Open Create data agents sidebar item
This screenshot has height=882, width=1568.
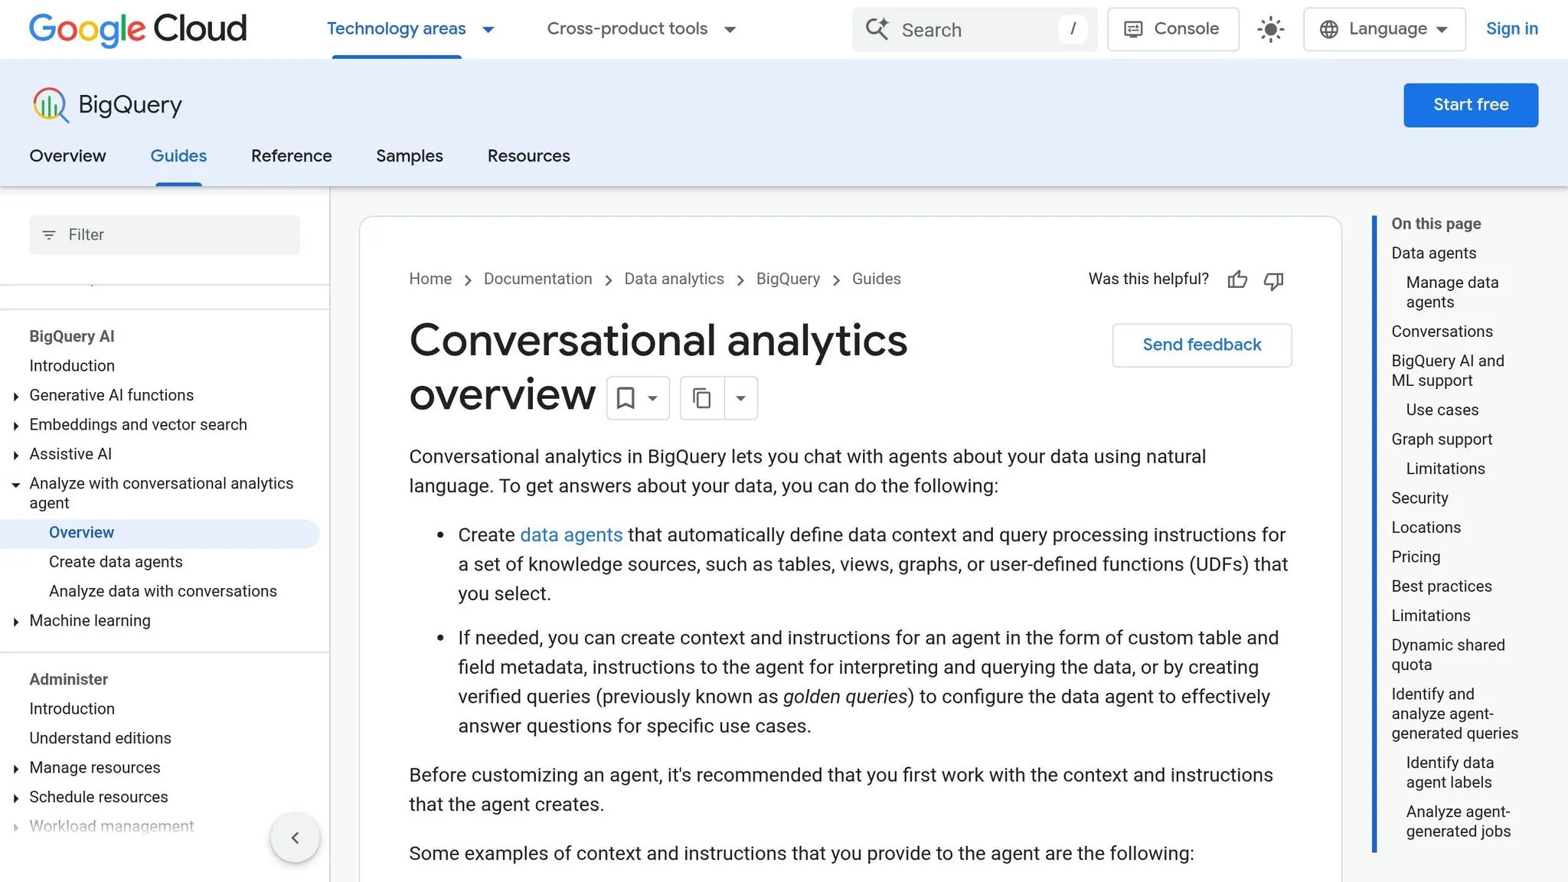116,561
